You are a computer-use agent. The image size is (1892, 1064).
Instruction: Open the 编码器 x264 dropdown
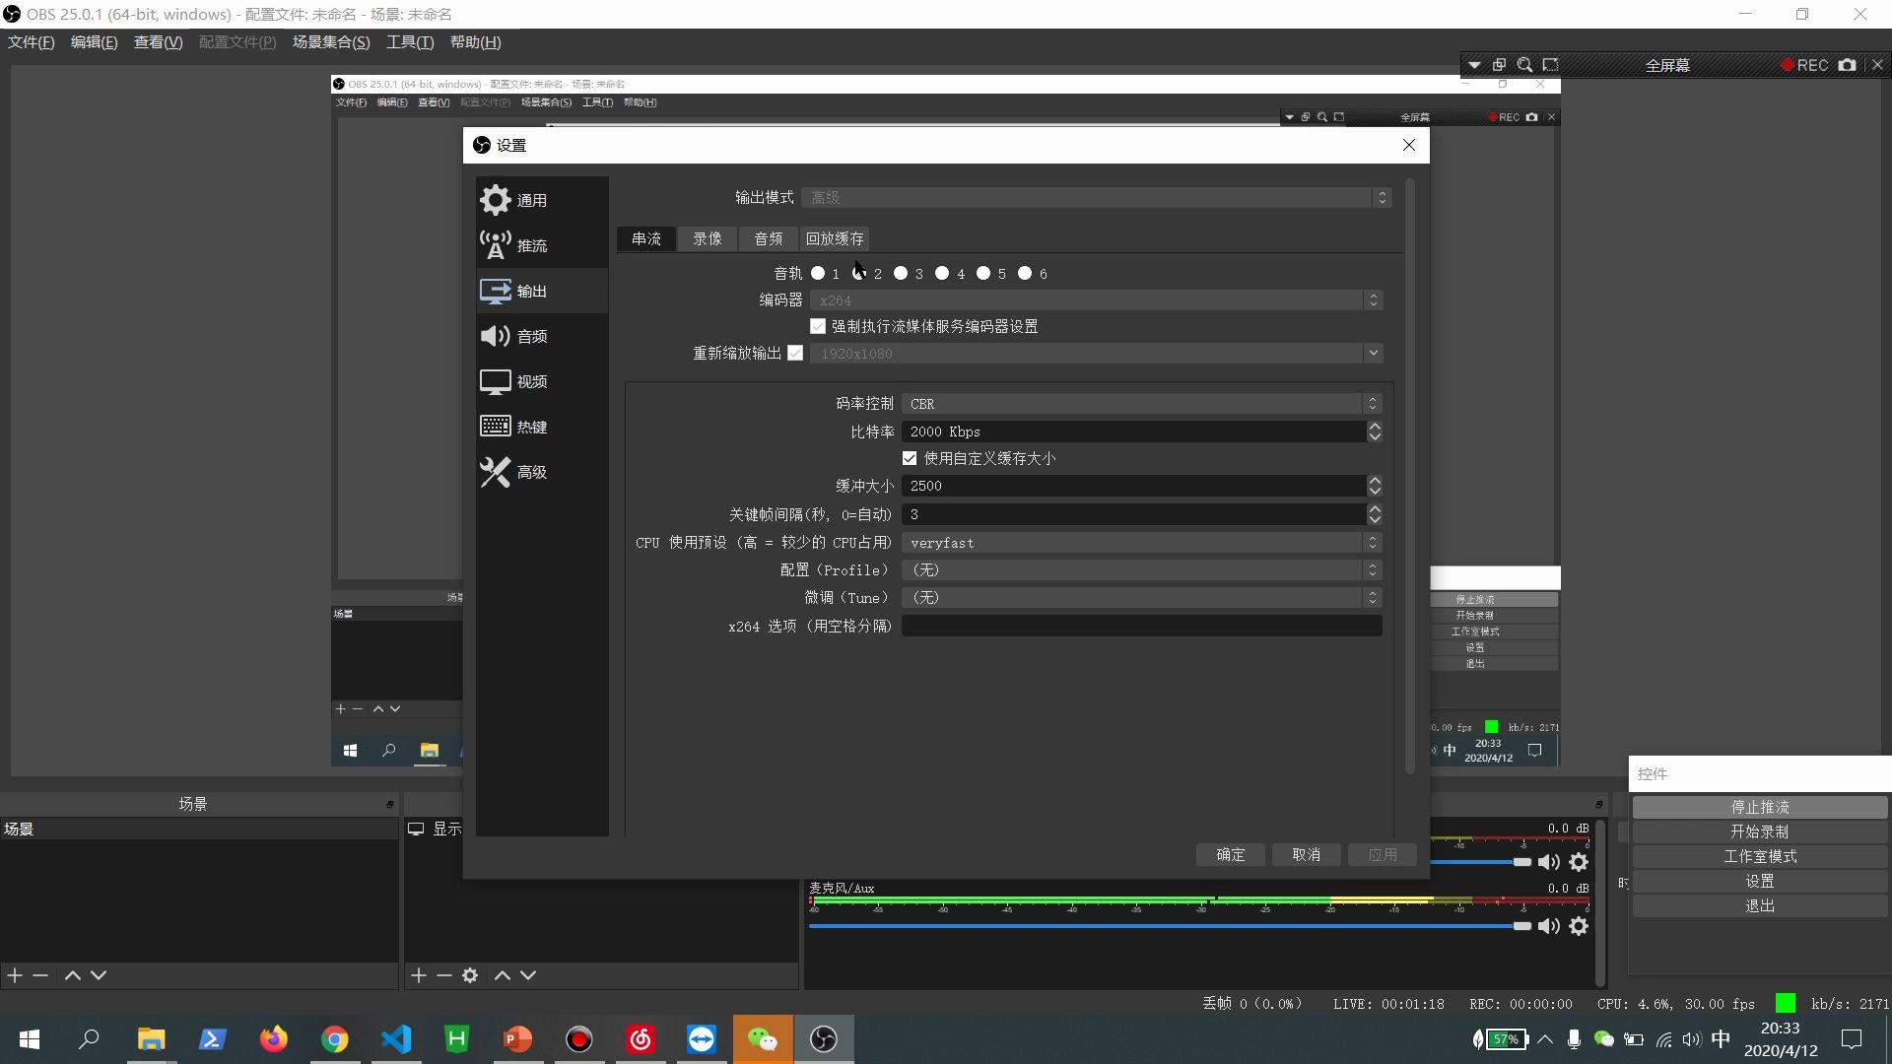1096,300
